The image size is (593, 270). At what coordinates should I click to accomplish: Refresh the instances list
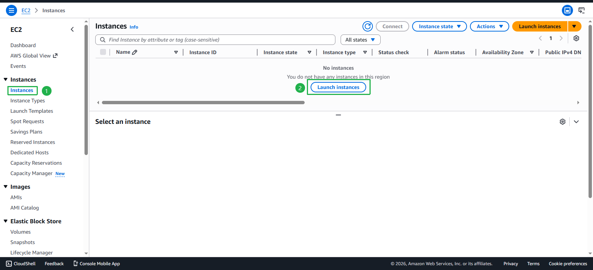368,26
